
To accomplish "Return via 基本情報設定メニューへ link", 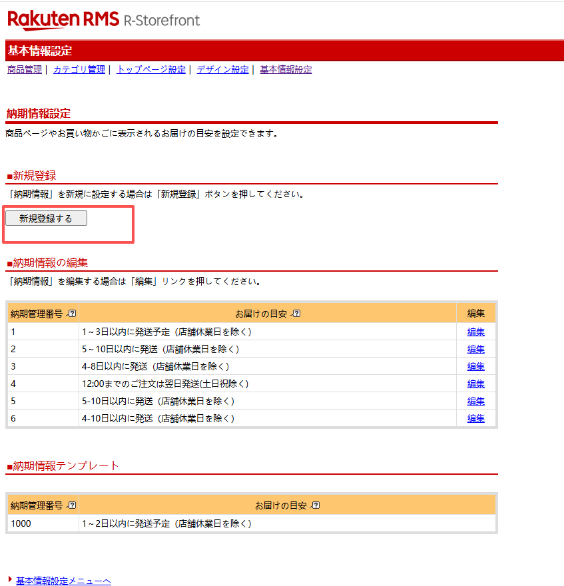I will 63,581.
